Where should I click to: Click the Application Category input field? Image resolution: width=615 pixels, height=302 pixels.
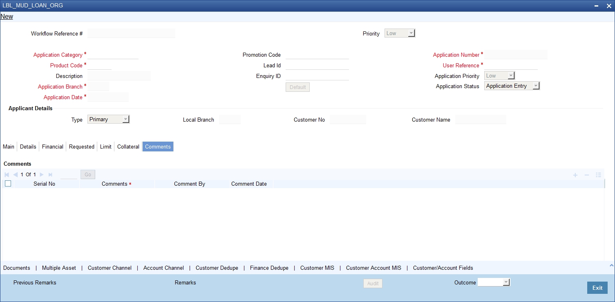(x=113, y=55)
